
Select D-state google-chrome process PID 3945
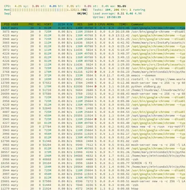point(93,119)
